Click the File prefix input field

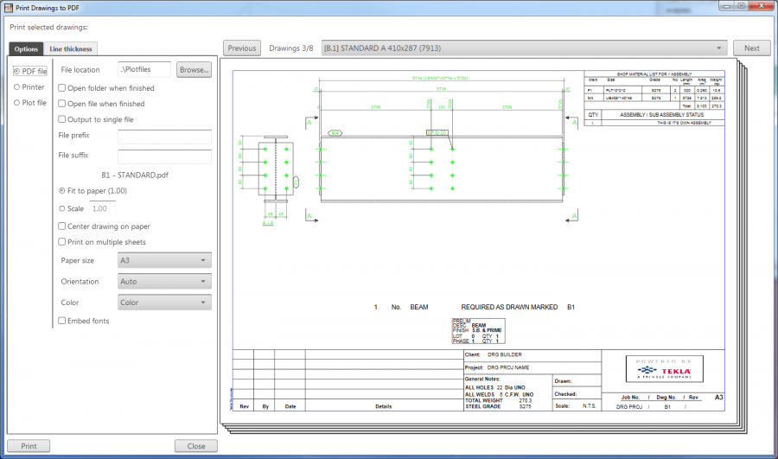(x=164, y=137)
